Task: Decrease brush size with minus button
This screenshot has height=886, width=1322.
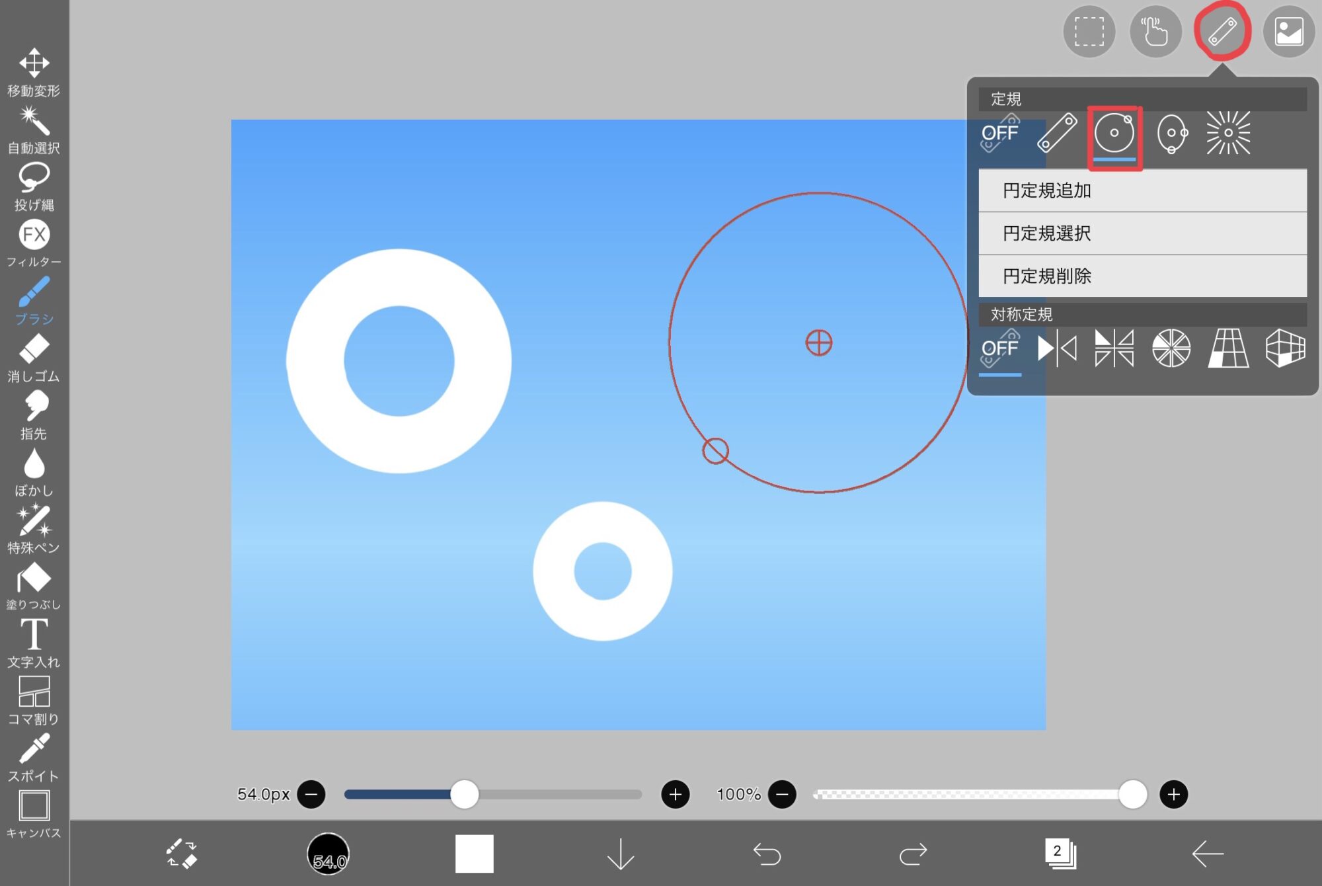Action: pos(311,794)
